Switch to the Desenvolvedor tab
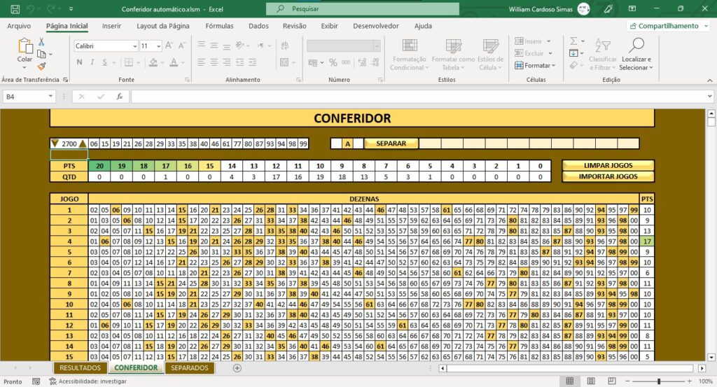This screenshot has height=387, width=717. pos(376,26)
